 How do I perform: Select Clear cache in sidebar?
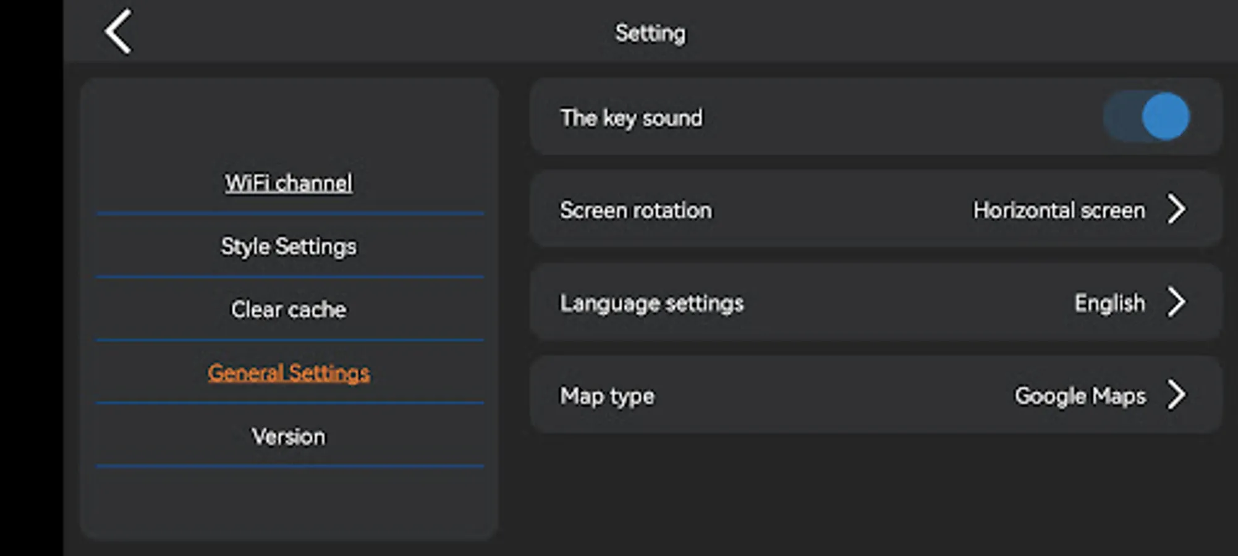[289, 310]
